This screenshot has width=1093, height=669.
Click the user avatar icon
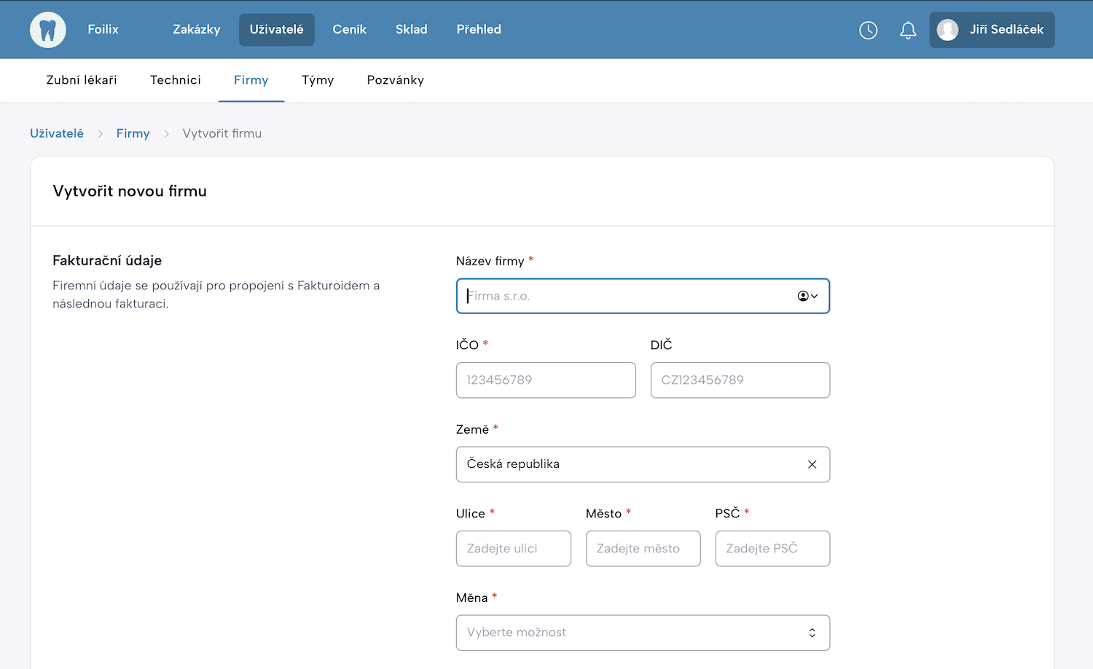(x=947, y=30)
